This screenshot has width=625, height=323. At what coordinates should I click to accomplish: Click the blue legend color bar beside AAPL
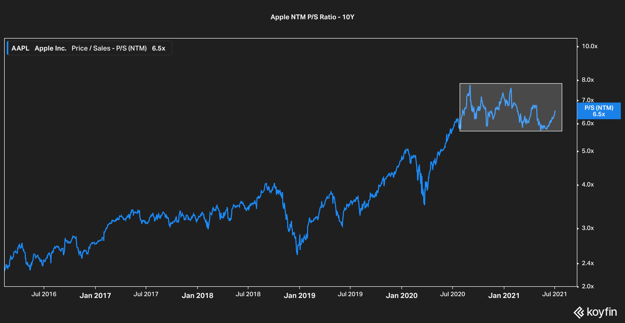click(x=8, y=48)
